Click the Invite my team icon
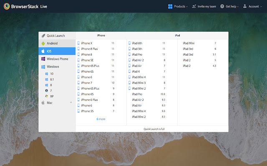267x166 pixels. pyautogui.click(x=194, y=7)
